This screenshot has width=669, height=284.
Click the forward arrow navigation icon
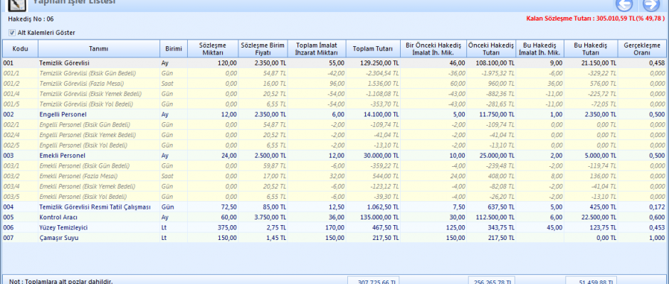coord(650,6)
